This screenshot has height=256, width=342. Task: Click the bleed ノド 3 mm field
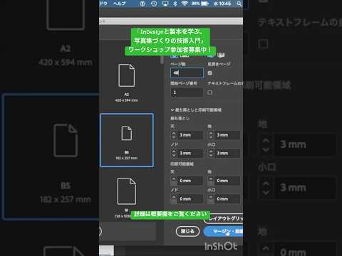point(190,153)
